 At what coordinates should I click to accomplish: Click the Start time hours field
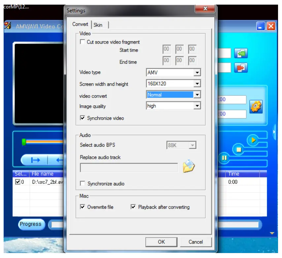[166, 49]
